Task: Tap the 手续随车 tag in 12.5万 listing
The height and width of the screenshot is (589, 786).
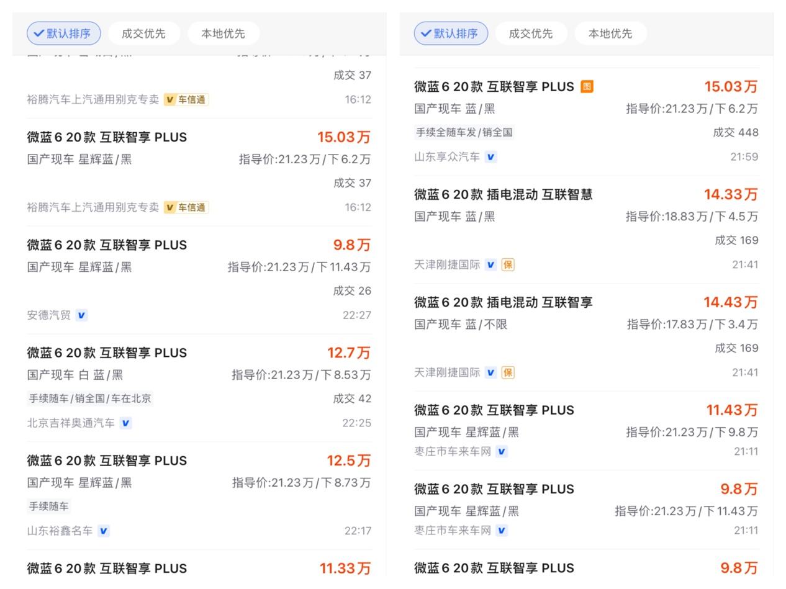Action: (x=49, y=507)
